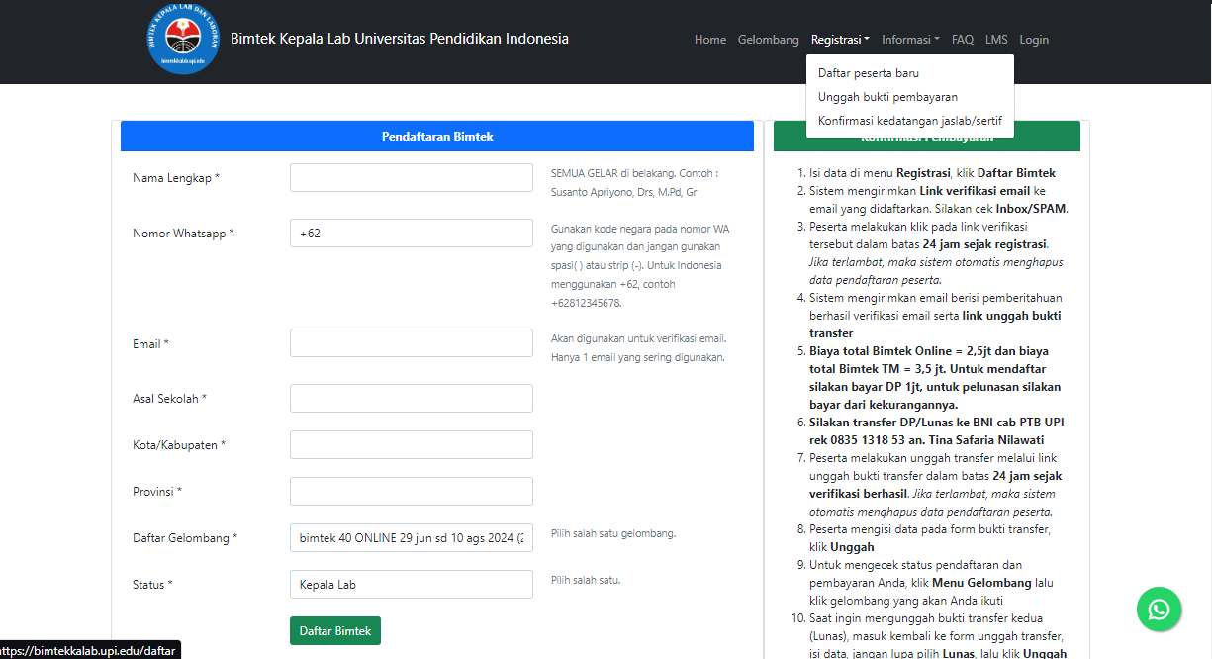Focus the Nomor Whatsapp field
This screenshot has height=659, width=1212.
411,234
